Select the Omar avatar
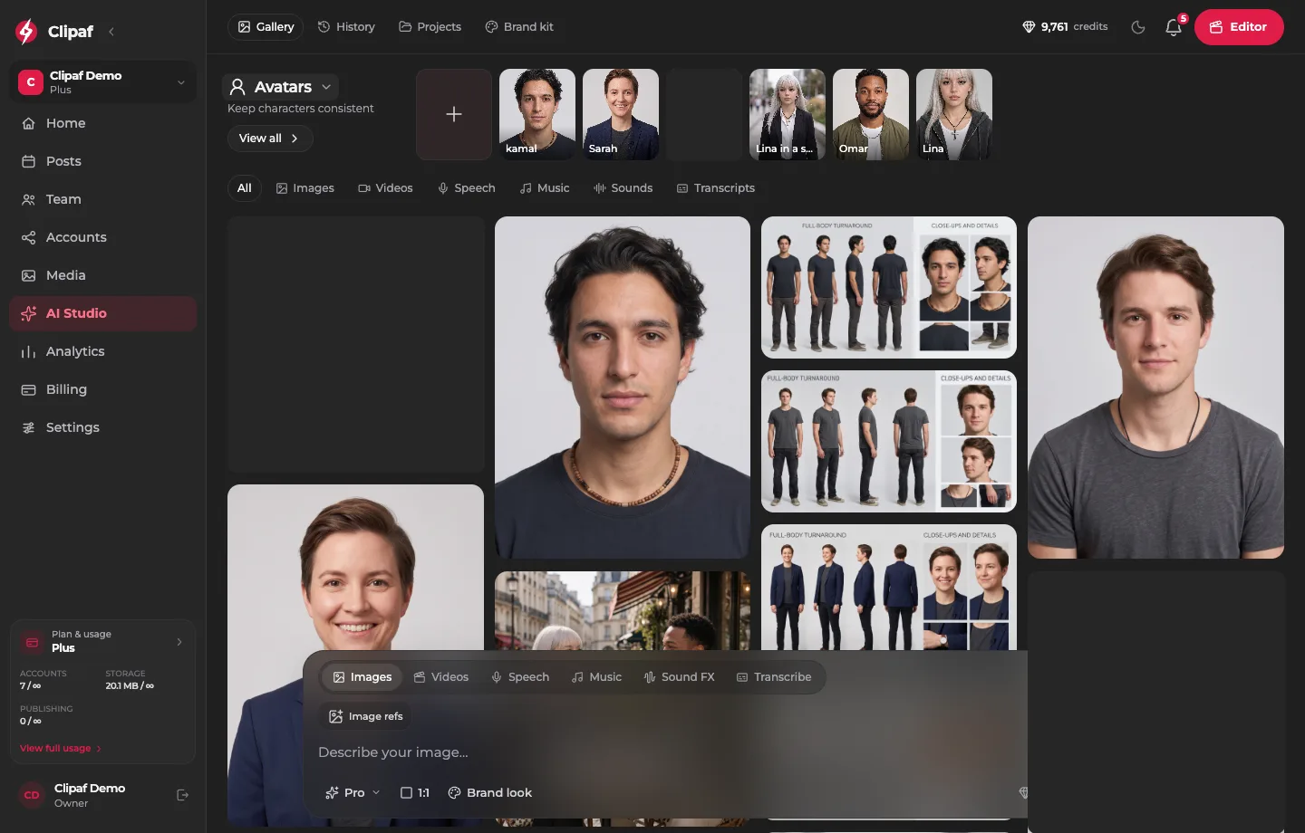 pyautogui.click(x=871, y=115)
